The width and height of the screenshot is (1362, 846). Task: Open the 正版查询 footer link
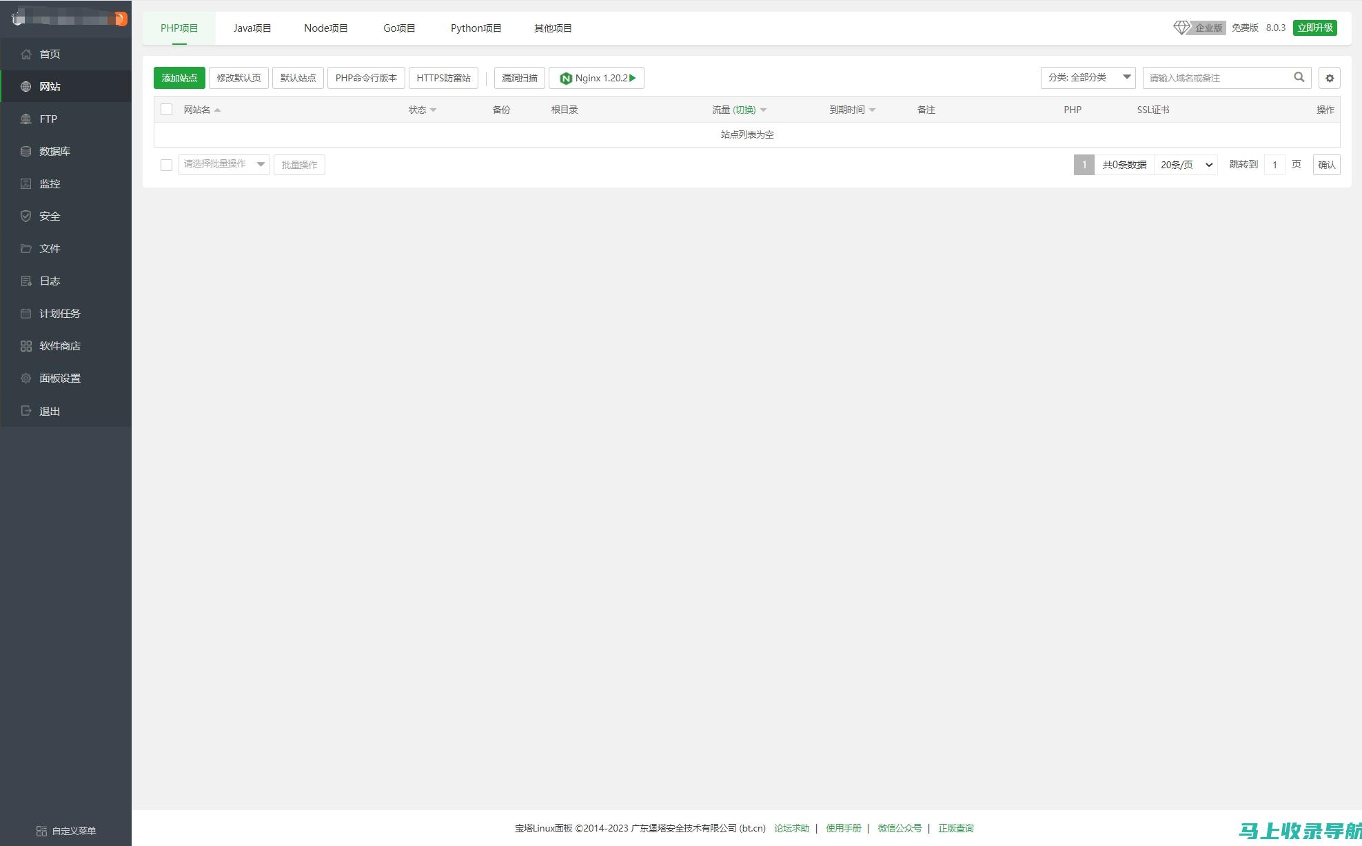(x=956, y=828)
